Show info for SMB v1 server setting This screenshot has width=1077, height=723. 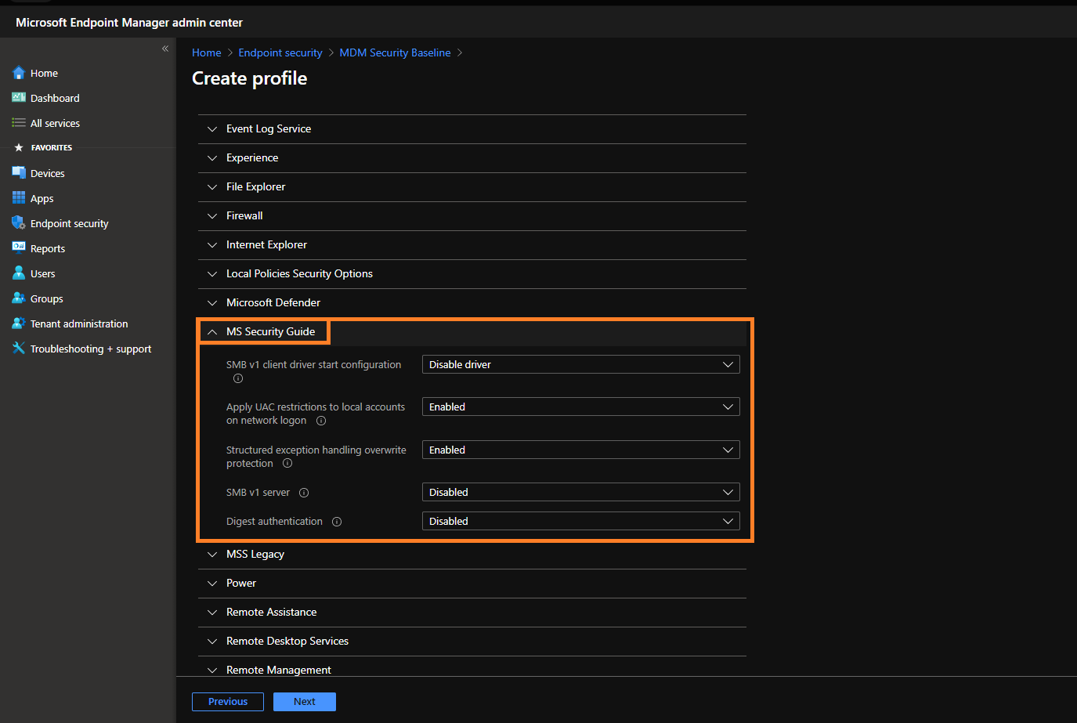click(304, 493)
